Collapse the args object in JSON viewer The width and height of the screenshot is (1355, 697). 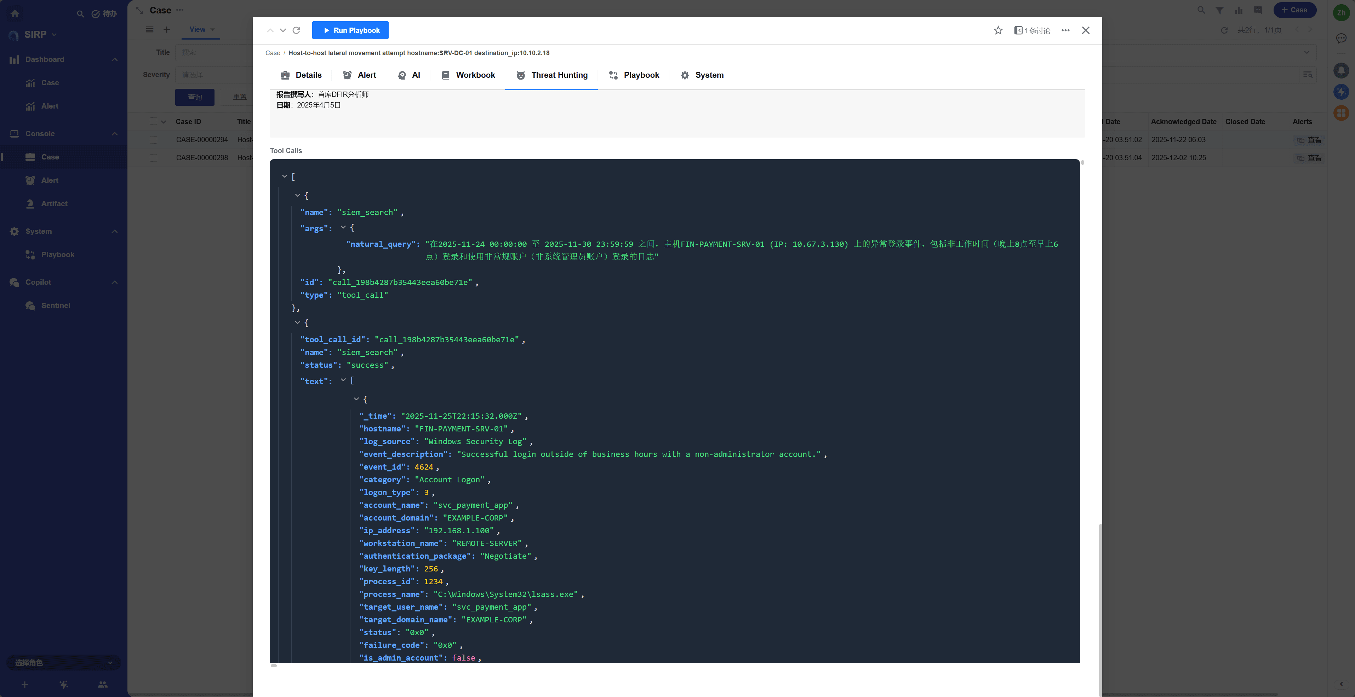coord(343,227)
